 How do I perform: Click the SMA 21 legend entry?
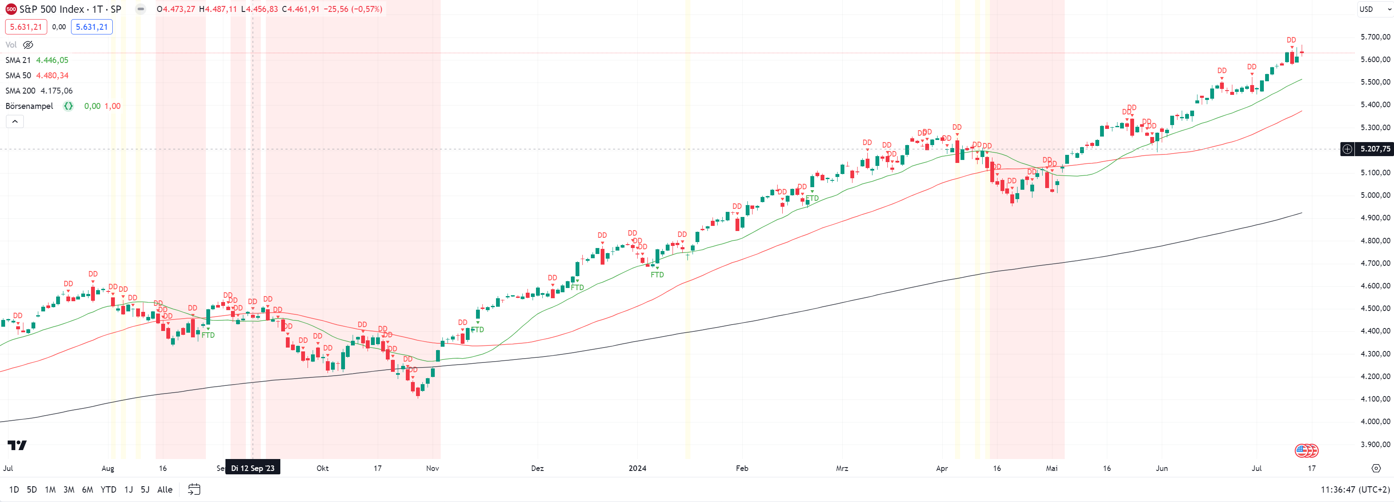[x=18, y=60]
